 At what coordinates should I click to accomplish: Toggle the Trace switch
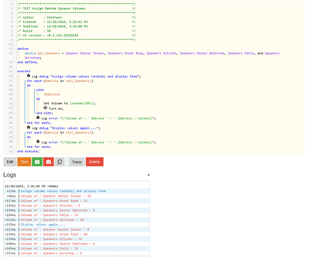point(75,162)
